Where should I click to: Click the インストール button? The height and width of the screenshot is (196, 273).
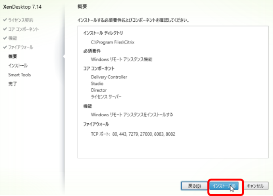tap(224, 186)
